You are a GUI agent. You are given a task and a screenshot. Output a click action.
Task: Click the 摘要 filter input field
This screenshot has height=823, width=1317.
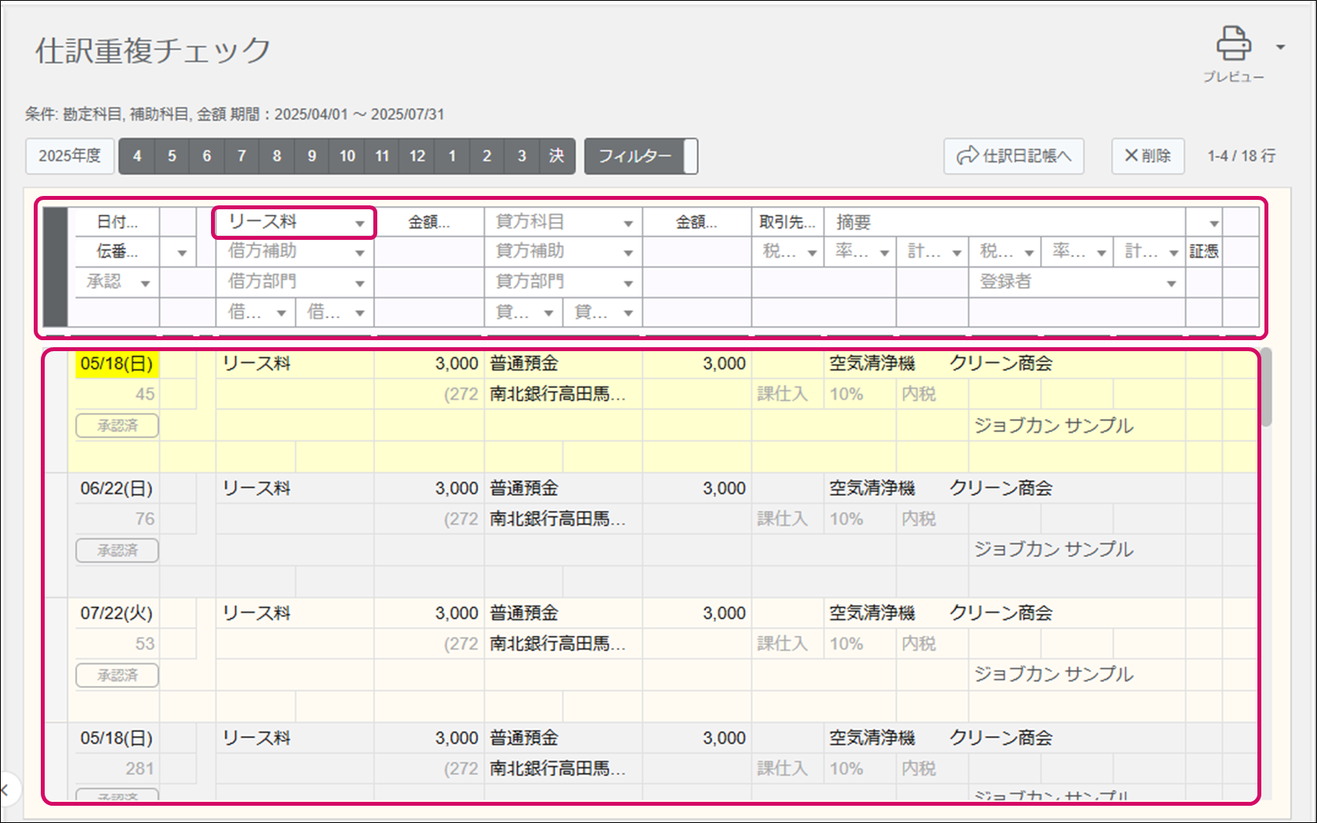point(1004,223)
